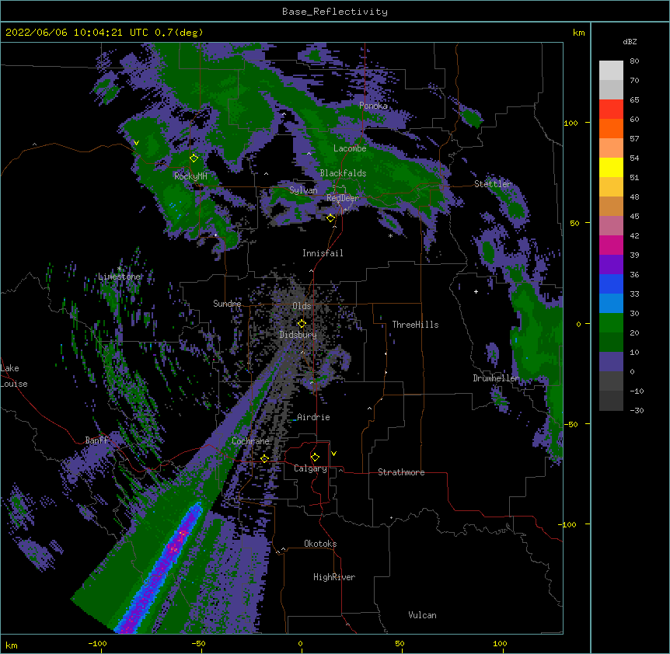Click the Innisfail town label

(x=323, y=253)
